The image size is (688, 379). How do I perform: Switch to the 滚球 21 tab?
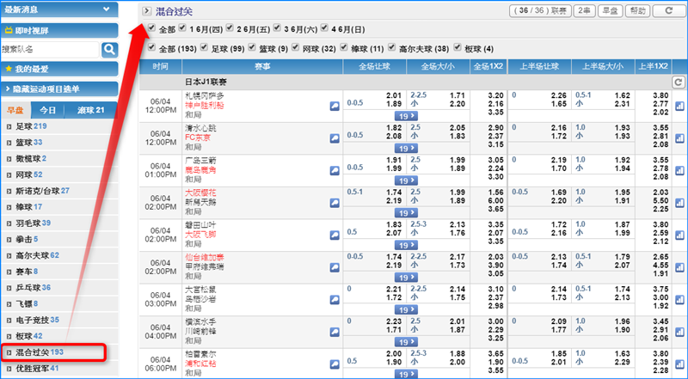point(90,110)
